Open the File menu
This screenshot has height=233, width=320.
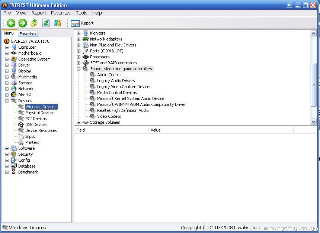coord(7,13)
